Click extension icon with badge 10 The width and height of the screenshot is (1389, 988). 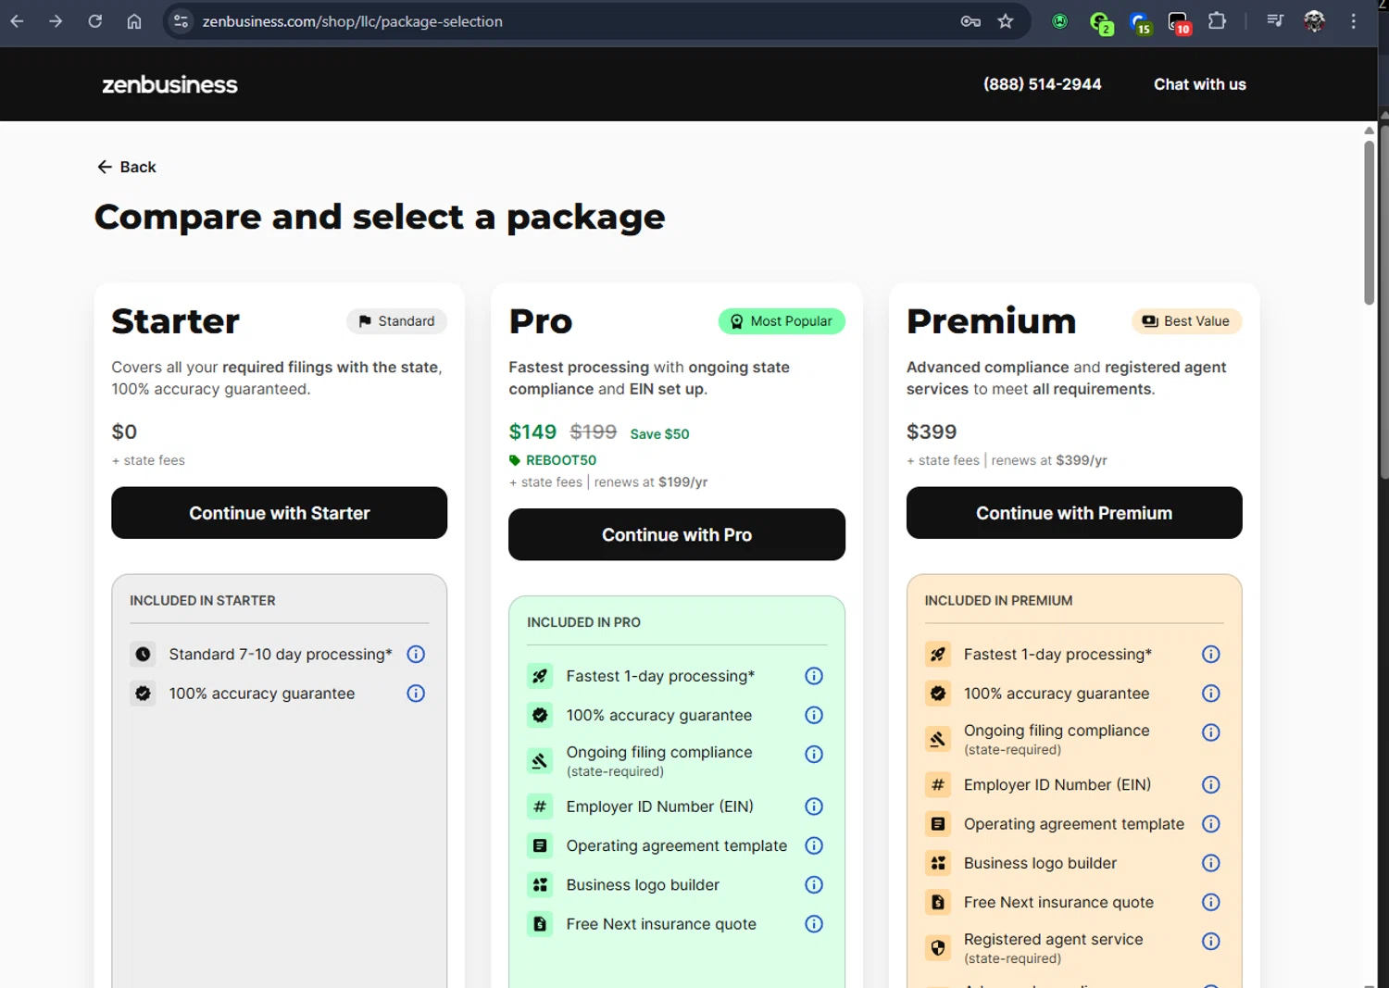point(1179,22)
